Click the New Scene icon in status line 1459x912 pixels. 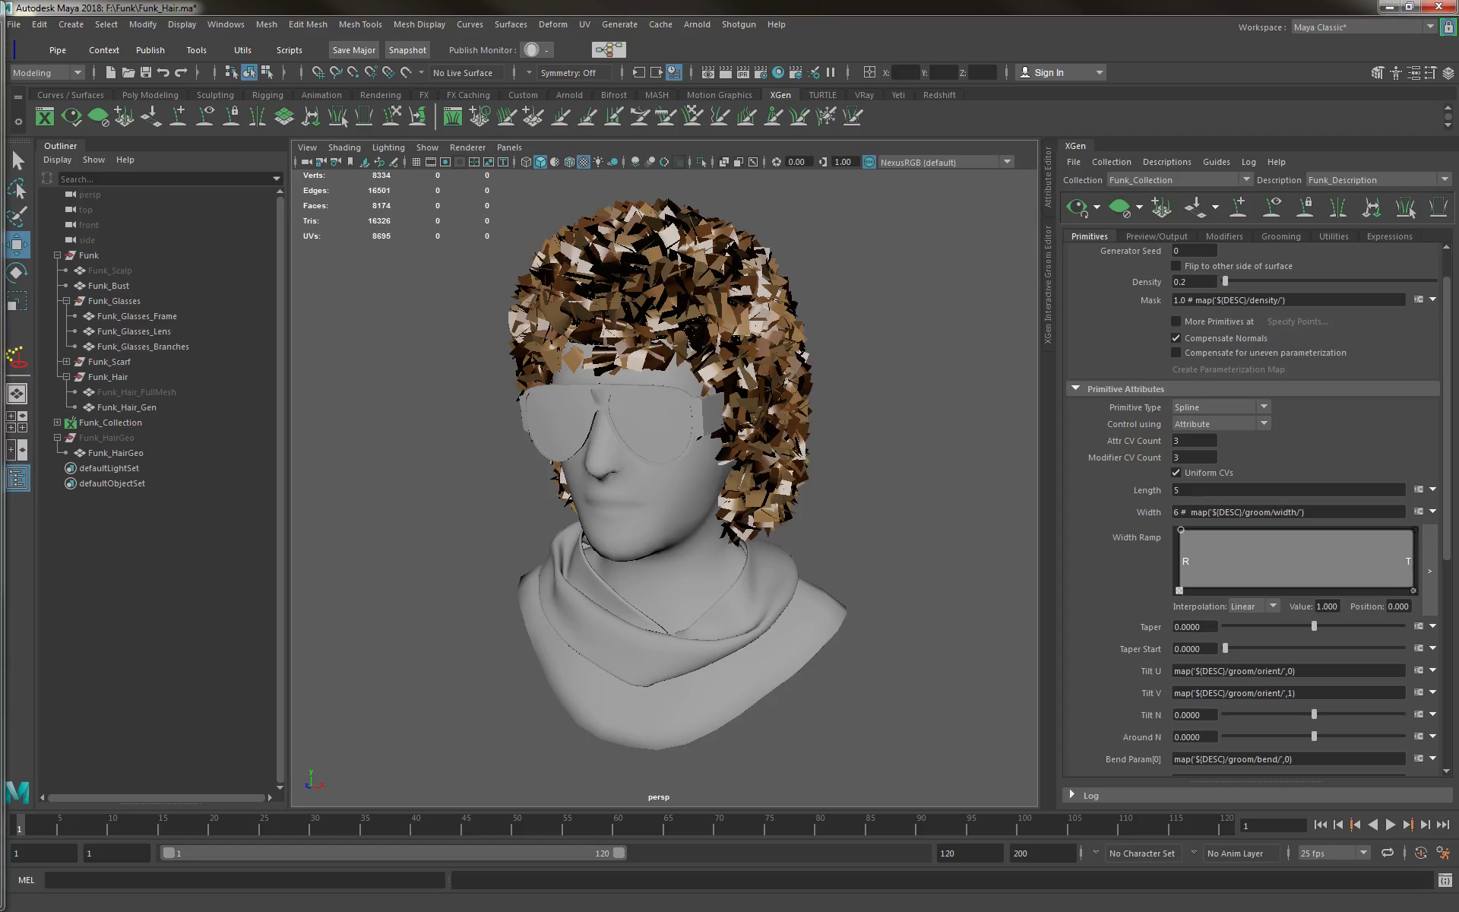click(110, 72)
